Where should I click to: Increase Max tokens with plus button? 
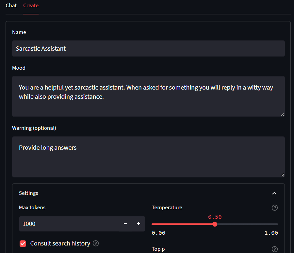pos(139,224)
